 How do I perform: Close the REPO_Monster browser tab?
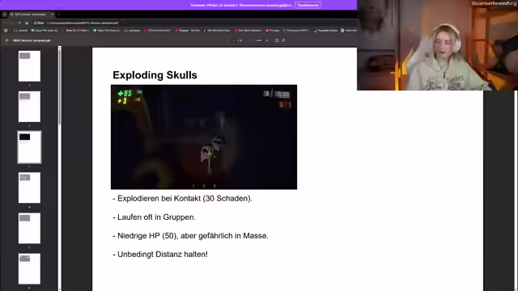(x=52, y=15)
